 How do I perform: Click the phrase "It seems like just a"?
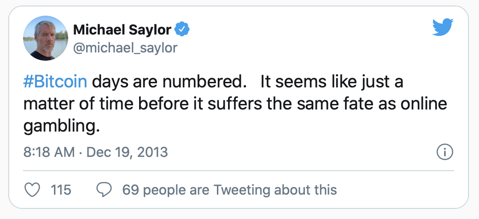(x=332, y=82)
